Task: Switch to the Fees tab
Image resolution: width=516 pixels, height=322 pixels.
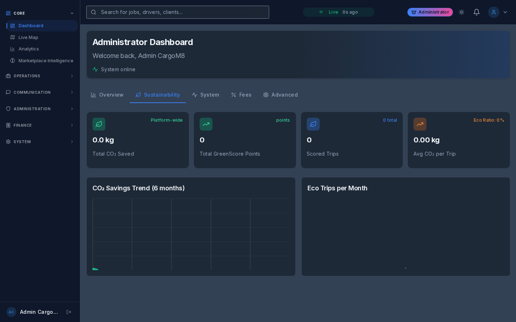Action: pyautogui.click(x=241, y=95)
